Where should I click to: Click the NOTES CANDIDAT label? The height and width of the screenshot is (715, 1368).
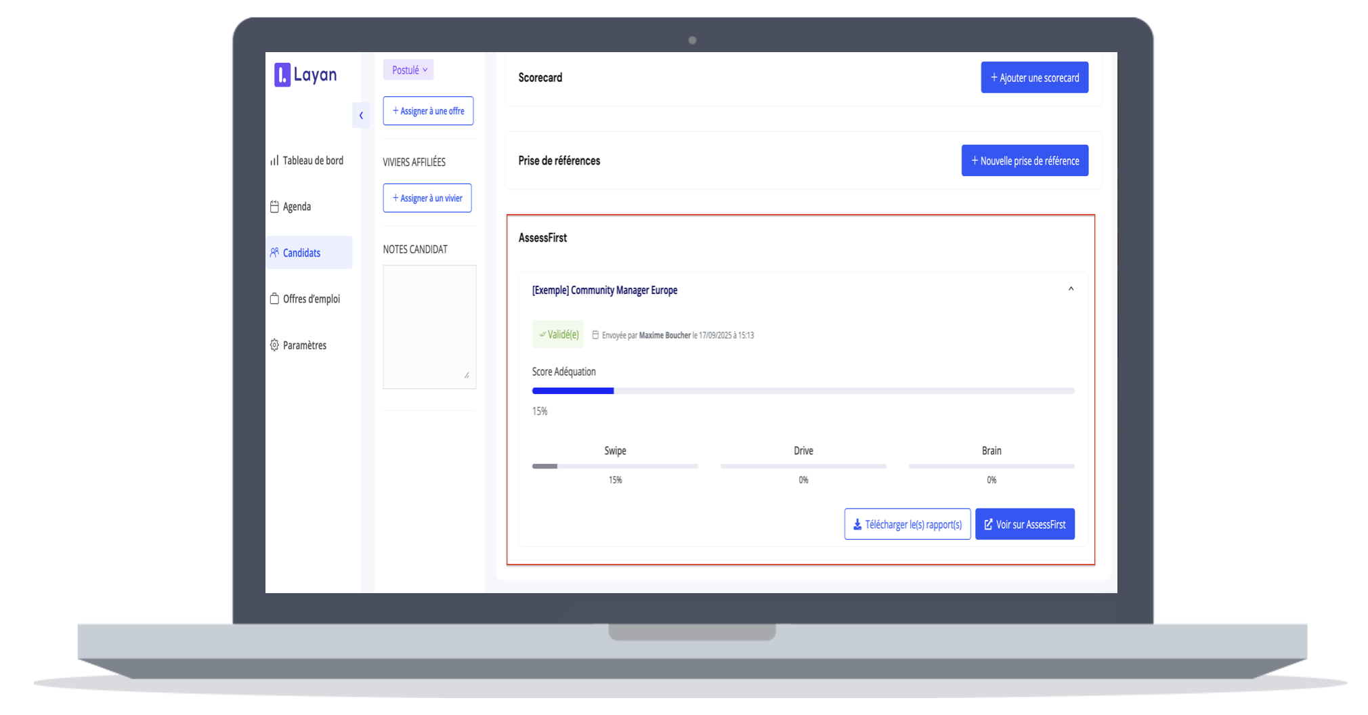[415, 249]
